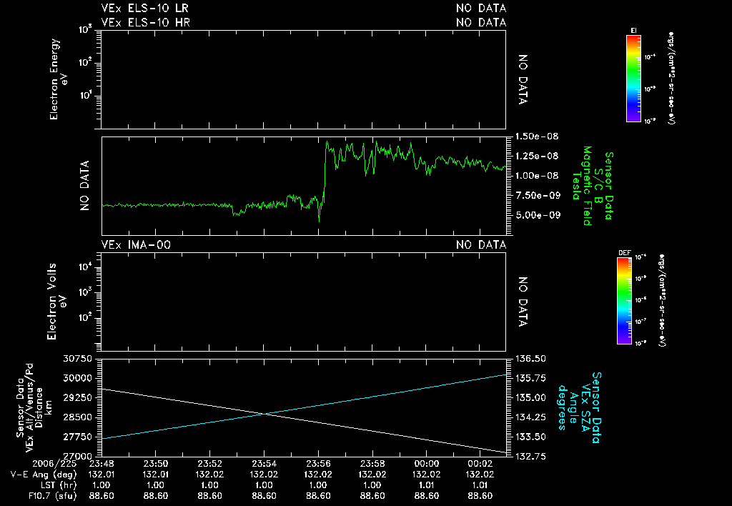Image resolution: width=732 pixels, height=506 pixels.
Task: Click the 27000 km distance tick
Action: 77,456
